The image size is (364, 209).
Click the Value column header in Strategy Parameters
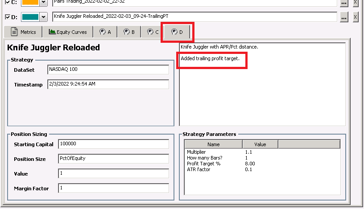(x=260, y=144)
